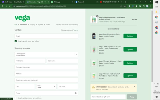Click Options for Vega Protein Made Simple
This screenshot has width=160, height=100.
pyautogui.click(x=130, y=75)
